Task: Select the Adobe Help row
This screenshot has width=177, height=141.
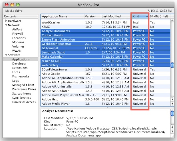Action: [x=106, y=99]
